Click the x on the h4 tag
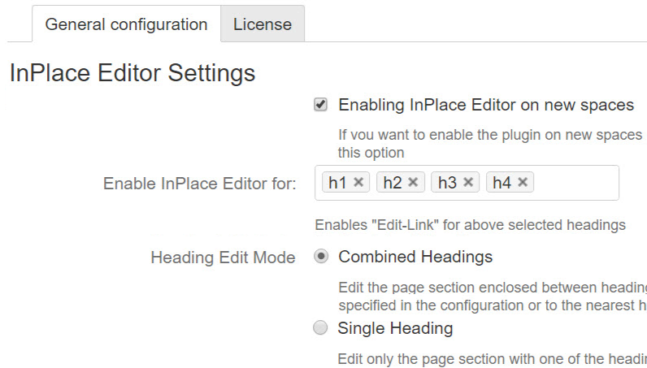This screenshot has height=368, width=647. (x=523, y=183)
